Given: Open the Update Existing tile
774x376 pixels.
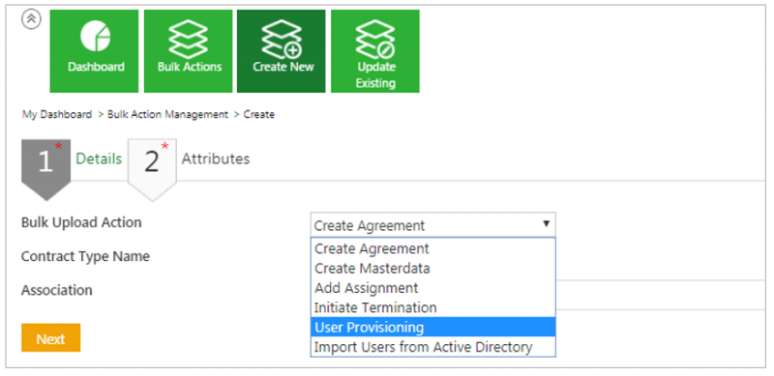Looking at the screenshot, I should pyautogui.click(x=375, y=51).
